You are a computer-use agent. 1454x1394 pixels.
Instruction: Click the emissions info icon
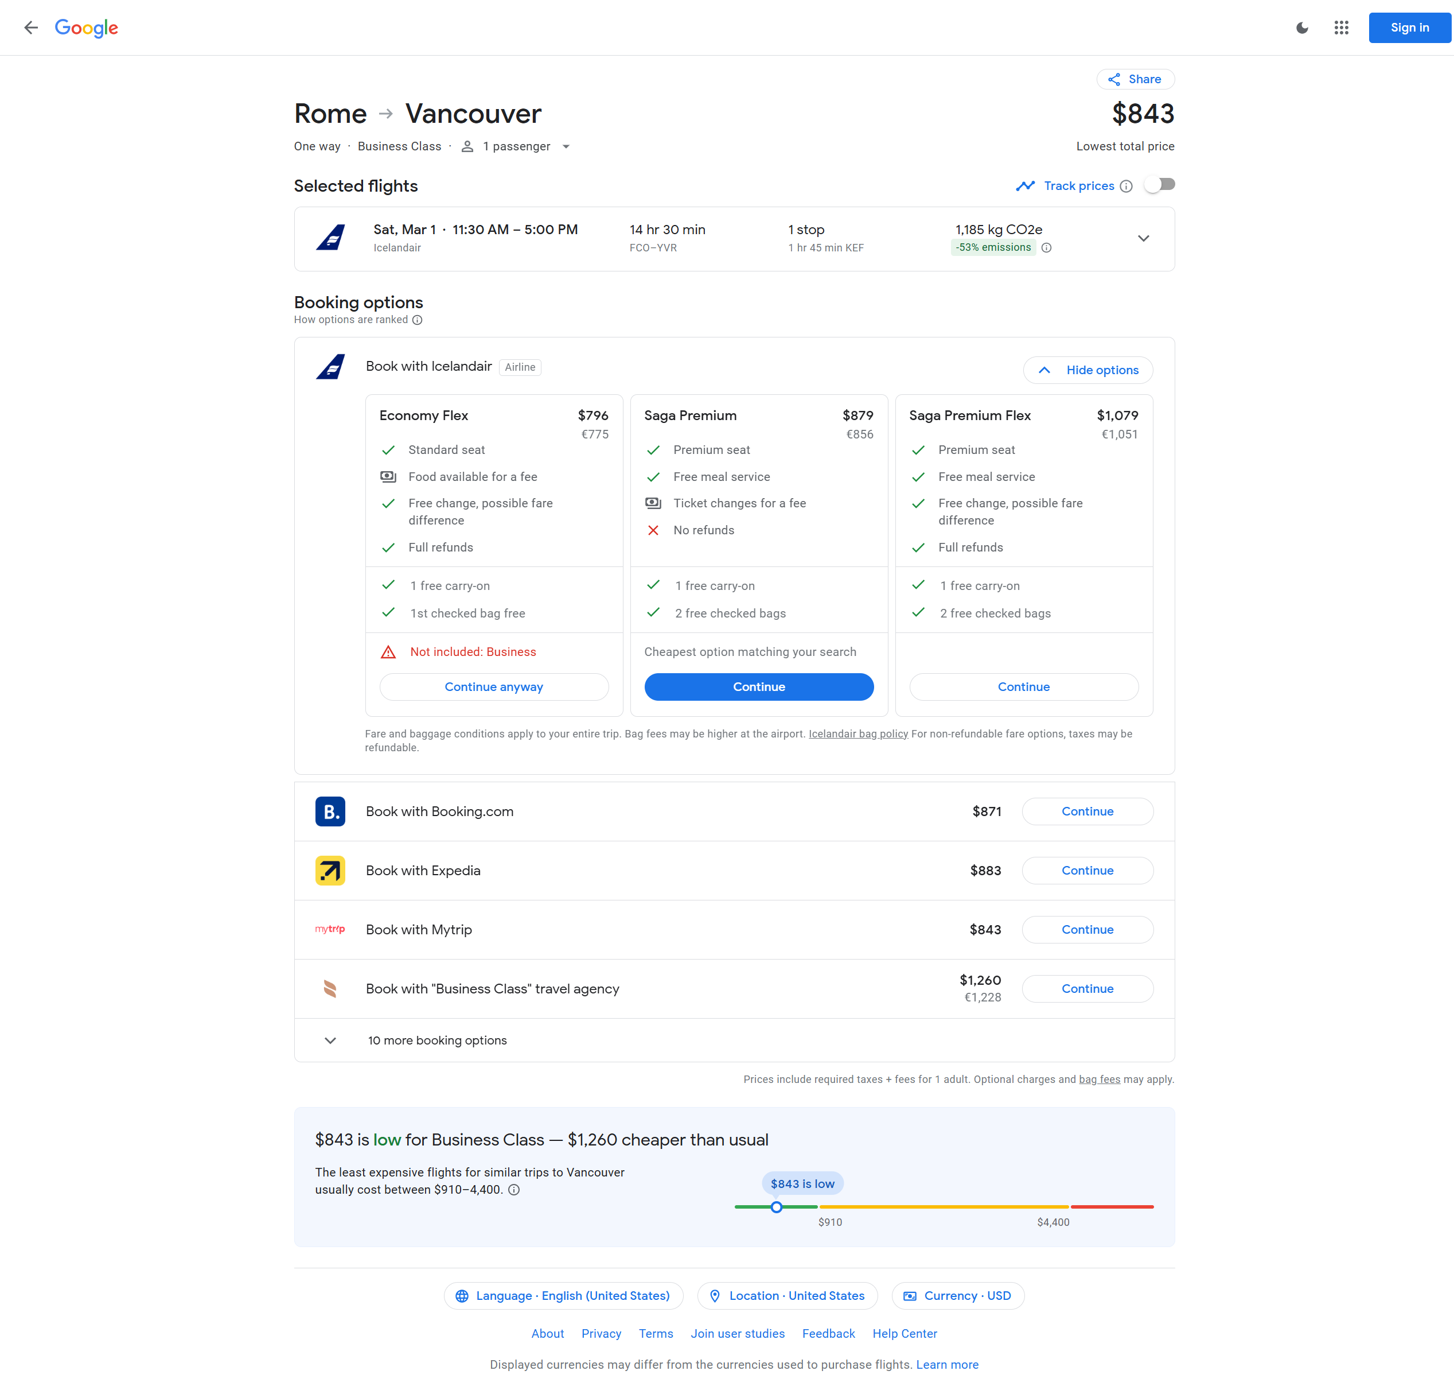[1046, 248]
